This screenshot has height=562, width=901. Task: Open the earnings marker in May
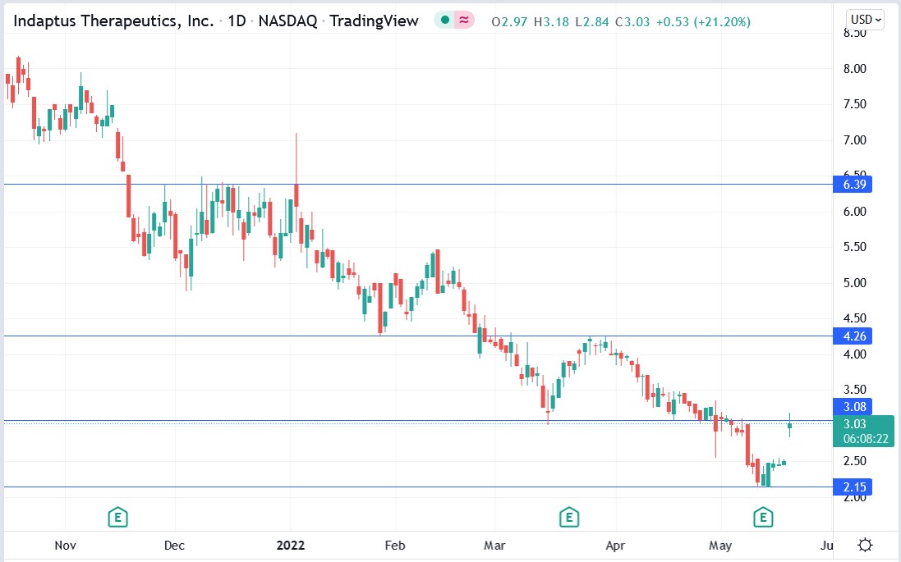(x=763, y=517)
